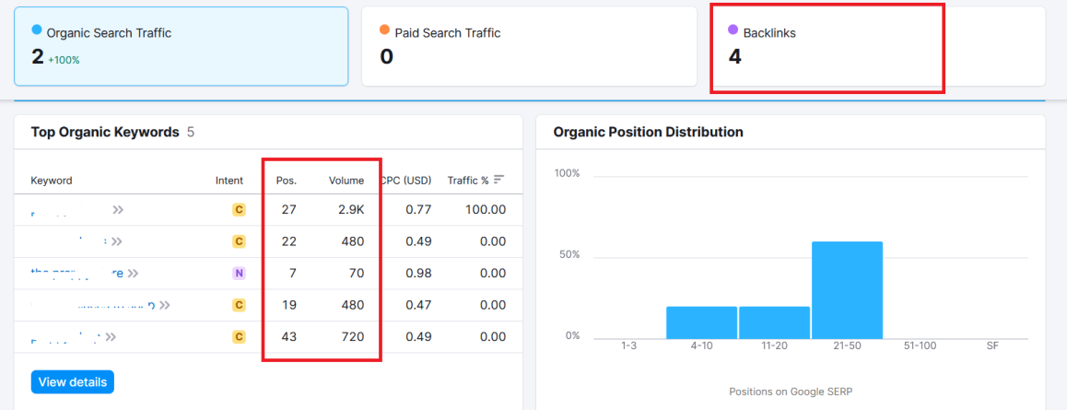Click the C intent badge in position 19 row
Screen dimensions: 1067x410
tap(238, 305)
